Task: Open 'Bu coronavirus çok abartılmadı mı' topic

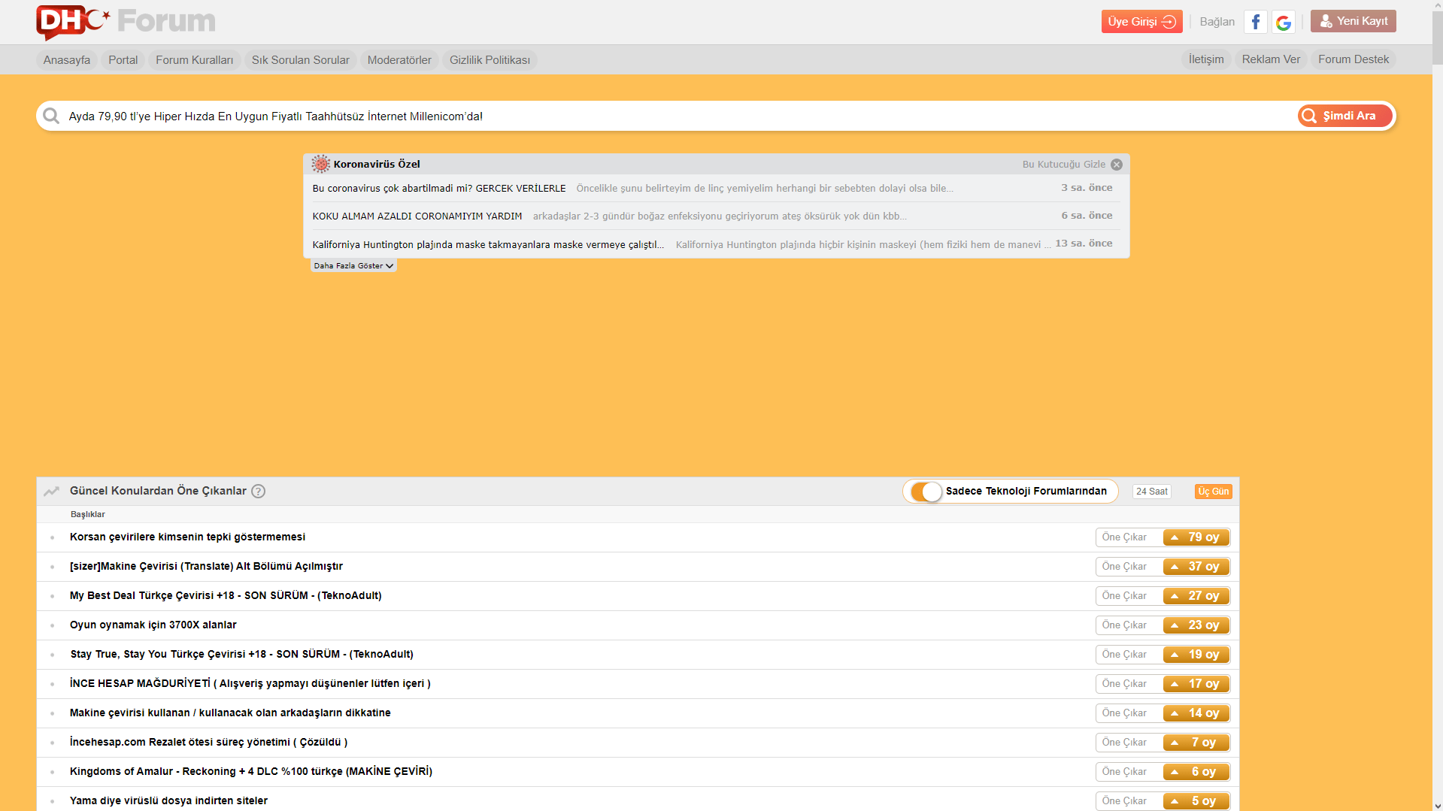Action: (x=438, y=189)
